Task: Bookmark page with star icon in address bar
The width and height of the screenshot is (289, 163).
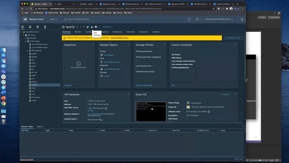Action: [x=214, y=9]
